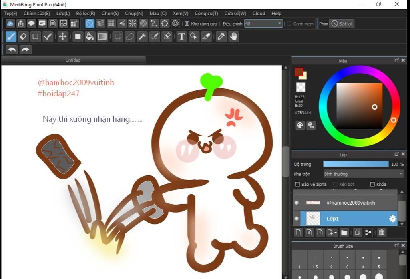
Task: Switch to the Untitled document tab
Action: (73, 60)
